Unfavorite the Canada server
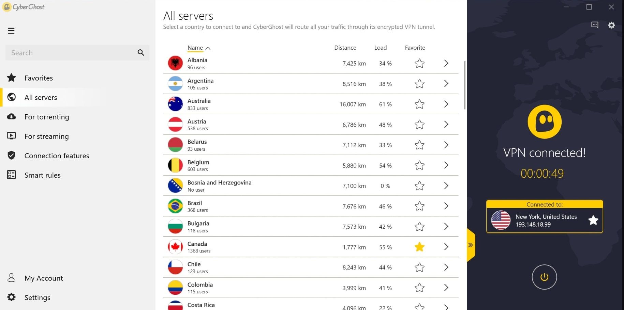This screenshot has width=624, height=310. pyautogui.click(x=419, y=247)
